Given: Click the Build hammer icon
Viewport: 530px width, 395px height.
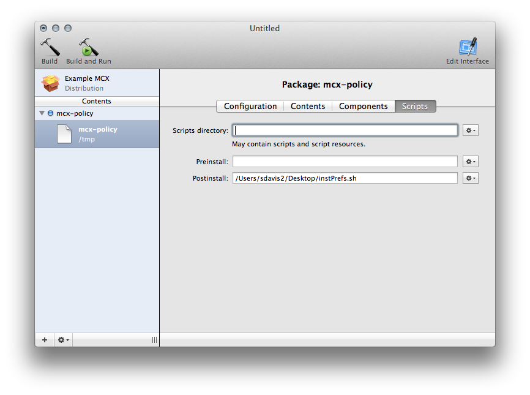Looking at the screenshot, I should [50, 47].
